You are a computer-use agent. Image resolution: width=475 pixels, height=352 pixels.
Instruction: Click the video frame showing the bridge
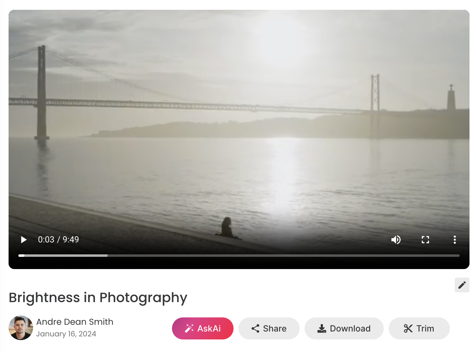coord(239,122)
